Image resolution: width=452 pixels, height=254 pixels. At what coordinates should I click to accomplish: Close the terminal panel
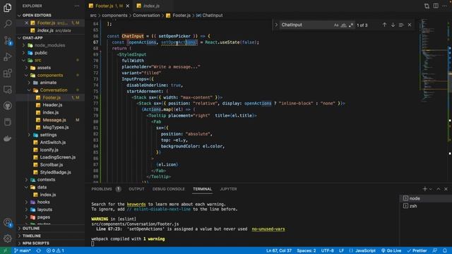coord(446,189)
